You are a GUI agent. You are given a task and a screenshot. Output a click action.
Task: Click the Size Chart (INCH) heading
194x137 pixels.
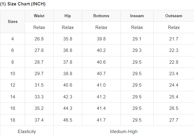[x=23, y=4]
